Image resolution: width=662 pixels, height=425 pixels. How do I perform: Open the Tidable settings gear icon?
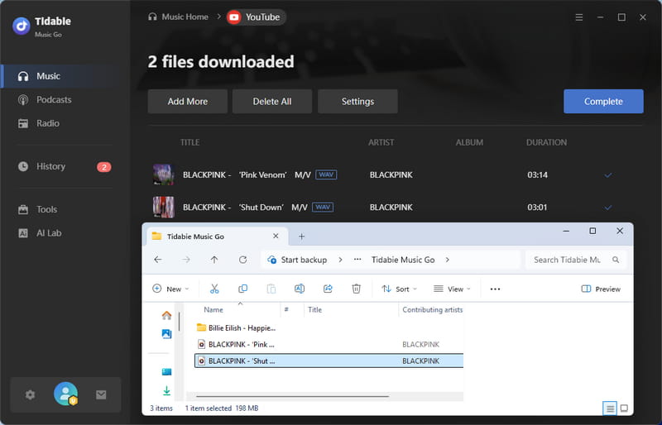pyautogui.click(x=30, y=395)
